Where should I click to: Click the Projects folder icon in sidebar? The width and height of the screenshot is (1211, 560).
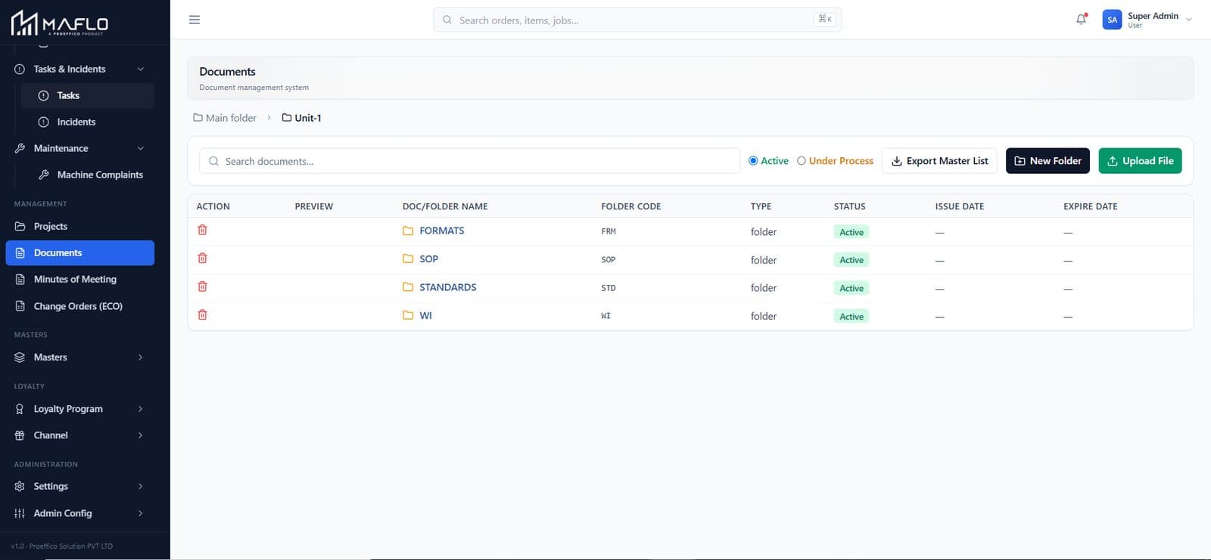20,226
